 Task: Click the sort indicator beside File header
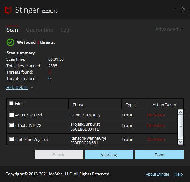pyautogui.click(x=24, y=103)
